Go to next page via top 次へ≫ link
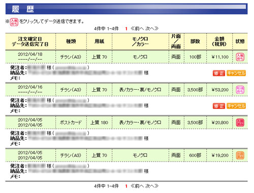Image resolution: width=254 pixels, height=193 pixels. pyautogui.click(x=152, y=28)
